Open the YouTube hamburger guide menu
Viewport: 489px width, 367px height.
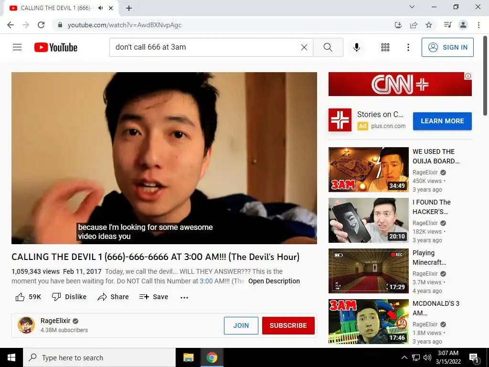pos(17,47)
